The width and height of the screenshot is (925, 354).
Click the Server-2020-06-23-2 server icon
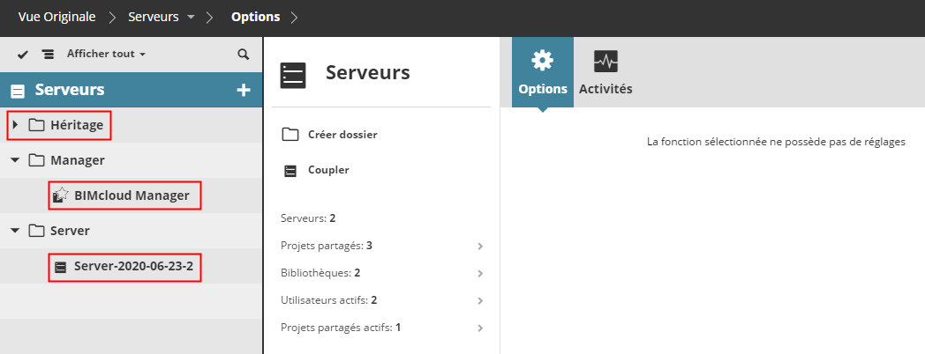(x=60, y=266)
